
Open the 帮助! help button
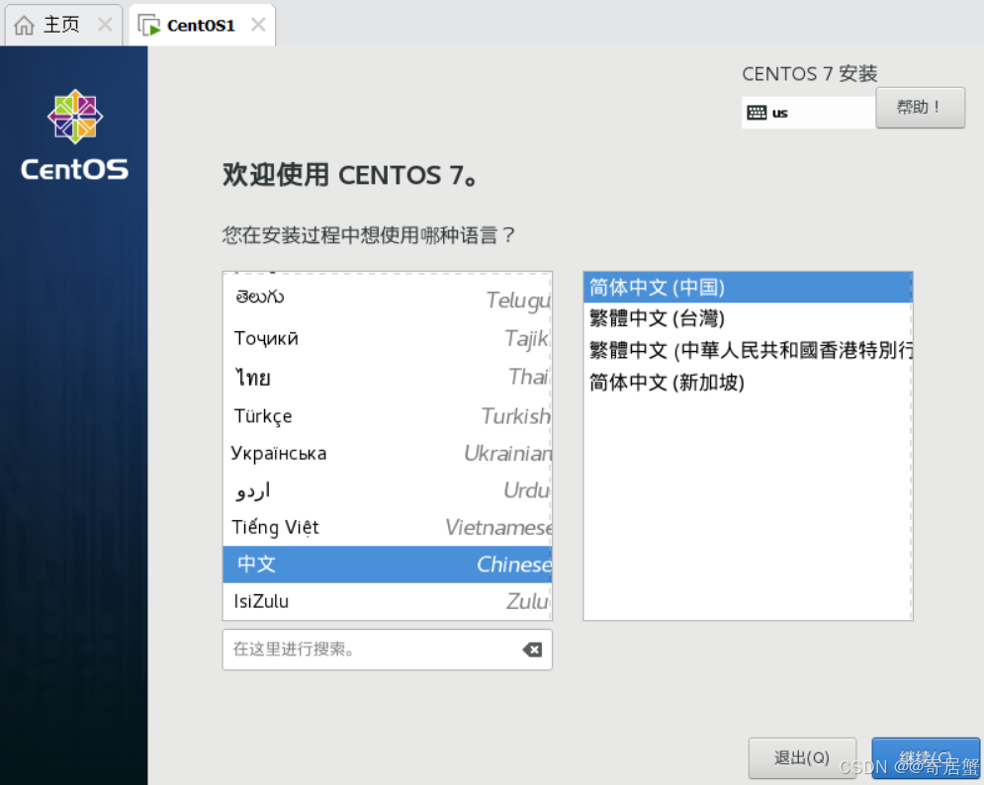pos(920,108)
